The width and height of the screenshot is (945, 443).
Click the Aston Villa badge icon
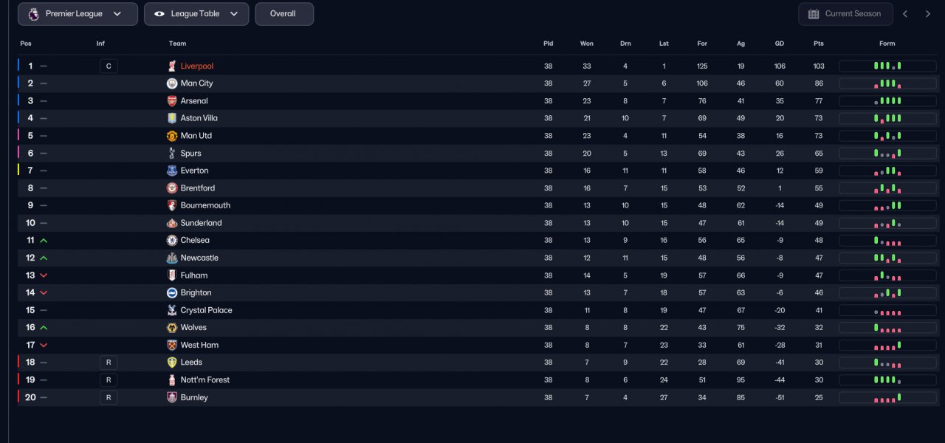pos(172,118)
